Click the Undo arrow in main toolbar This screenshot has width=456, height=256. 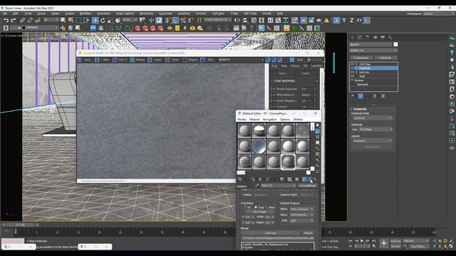coord(6,21)
